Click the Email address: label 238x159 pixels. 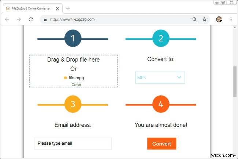pos(73,125)
